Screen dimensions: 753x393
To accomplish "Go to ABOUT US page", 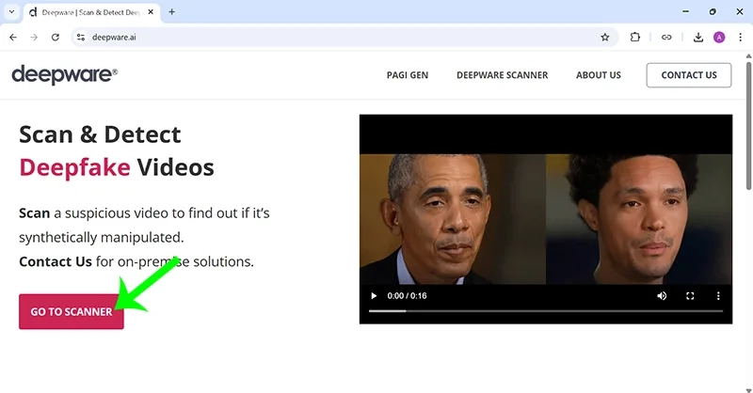I will point(598,75).
